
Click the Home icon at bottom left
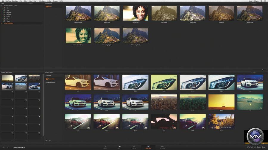coord(4,147)
